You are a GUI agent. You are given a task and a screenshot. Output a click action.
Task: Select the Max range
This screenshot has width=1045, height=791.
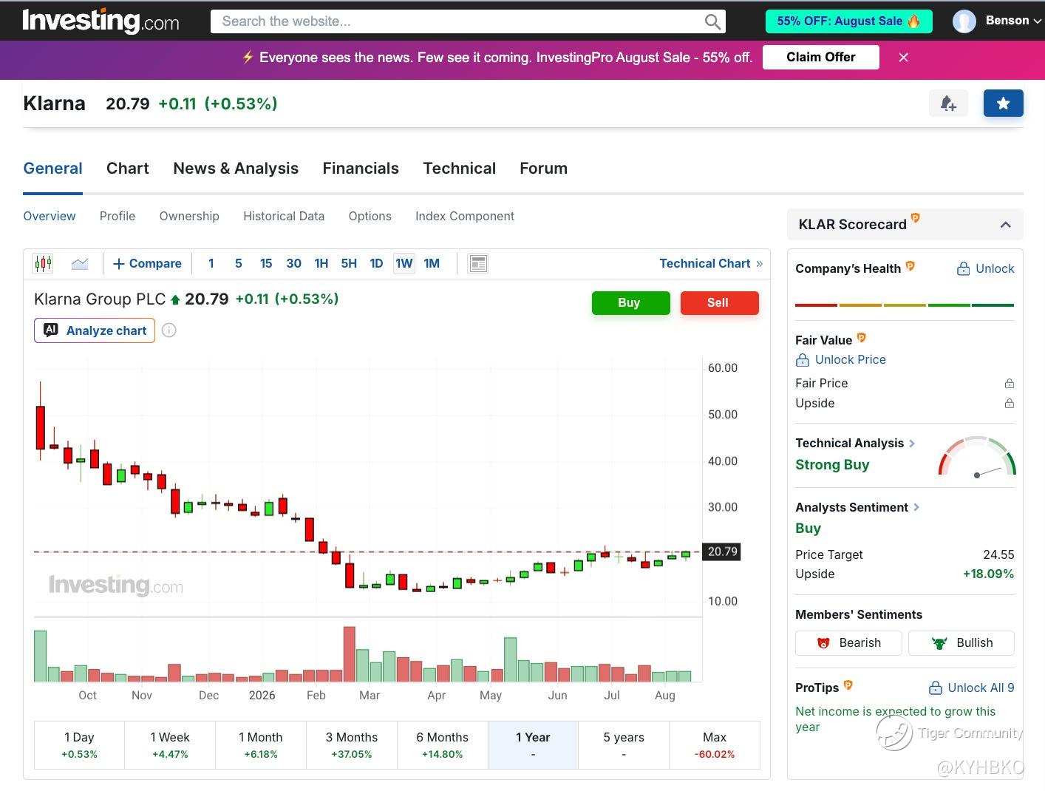[715, 745]
